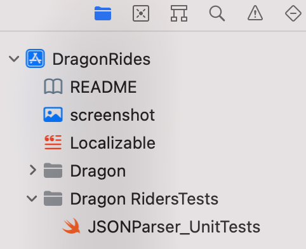Expand the Dragon folder
Viewport: 306px width, 249px height.
(x=33, y=170)
